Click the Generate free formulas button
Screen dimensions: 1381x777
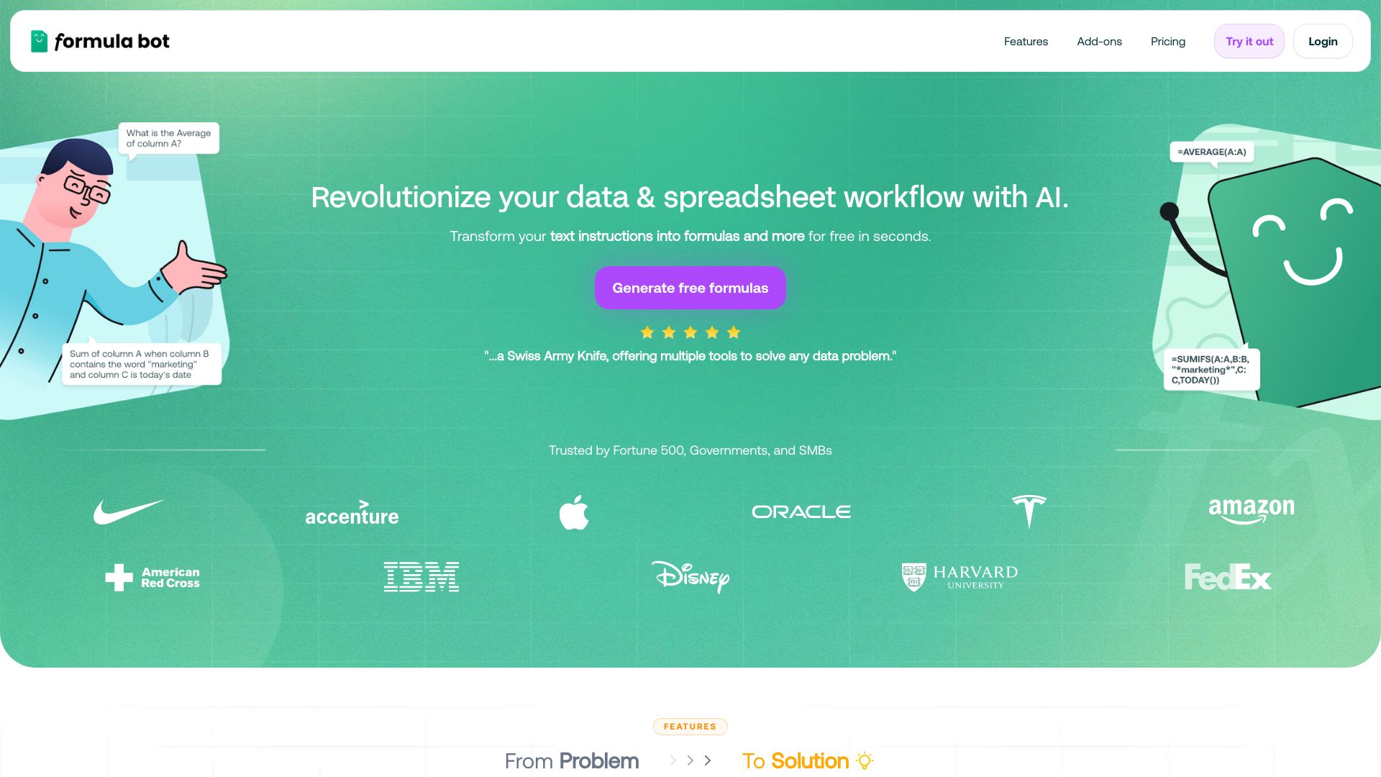tap(690, 288)
